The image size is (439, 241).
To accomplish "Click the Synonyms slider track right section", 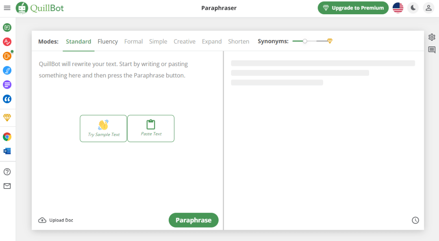I will (322, 41).
